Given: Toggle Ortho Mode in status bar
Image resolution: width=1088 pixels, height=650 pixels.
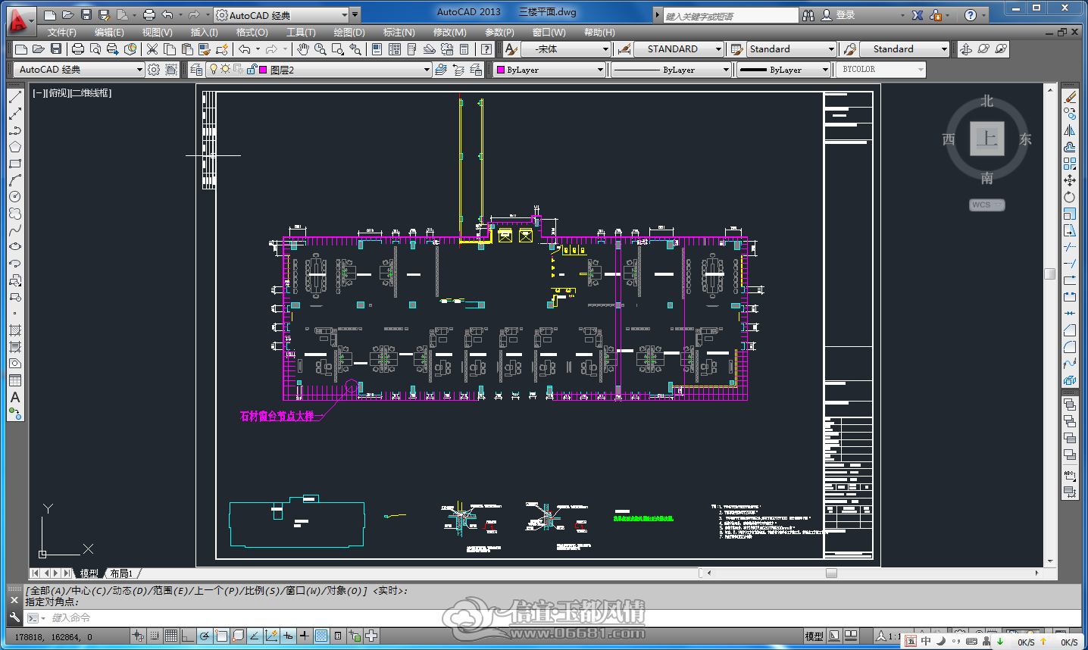Looking at the screenshot, I should point(188,636).
